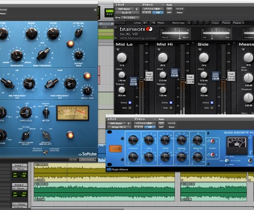
Task: Toggle the Mid Lo Active checkbox
Action: (x=130, y=102)
